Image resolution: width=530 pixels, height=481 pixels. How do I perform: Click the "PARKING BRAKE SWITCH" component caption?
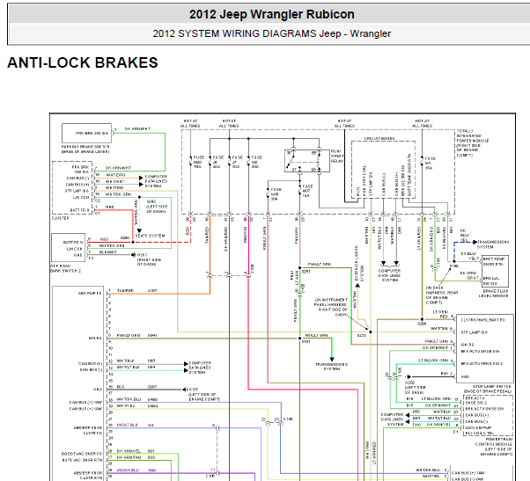[x=85, y=149]
